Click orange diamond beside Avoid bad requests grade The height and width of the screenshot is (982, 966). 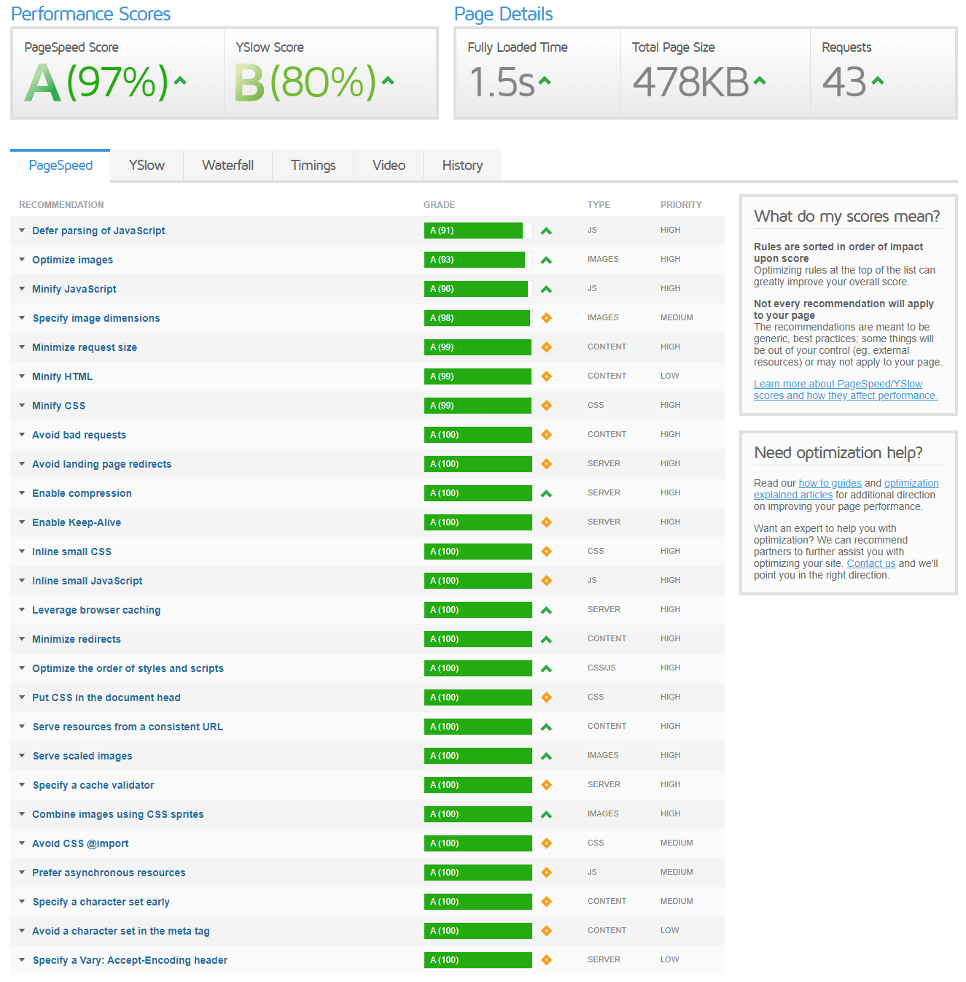[x=546, y=435]
